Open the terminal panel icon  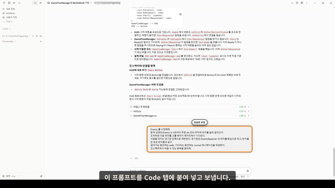292,3
